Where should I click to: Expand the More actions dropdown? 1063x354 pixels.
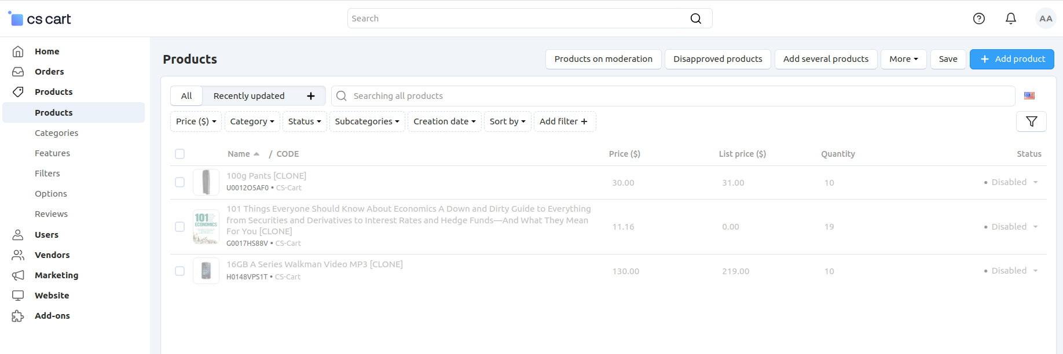pos(903,59)
